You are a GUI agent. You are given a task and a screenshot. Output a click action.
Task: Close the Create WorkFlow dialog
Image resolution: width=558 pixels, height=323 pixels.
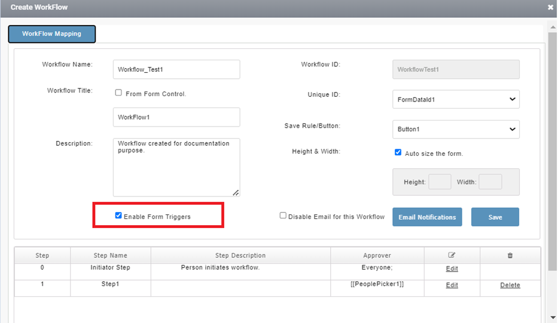(x=550, y=7)
